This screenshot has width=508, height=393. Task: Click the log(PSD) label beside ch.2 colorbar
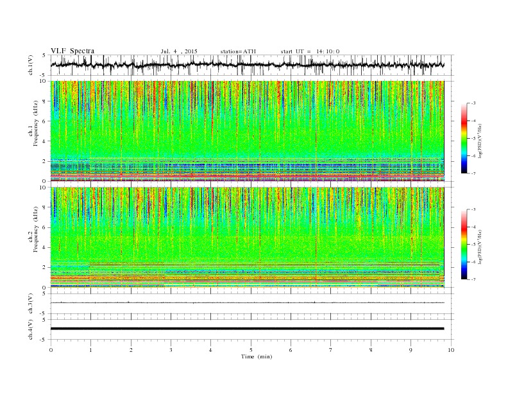pos(480,247)
